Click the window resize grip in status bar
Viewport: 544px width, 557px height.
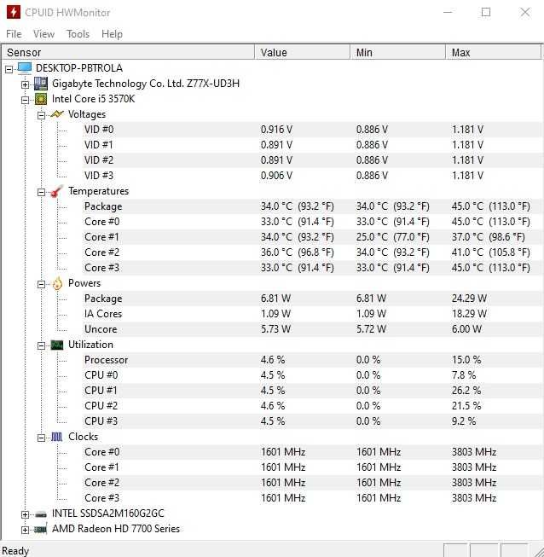[538, 551]
